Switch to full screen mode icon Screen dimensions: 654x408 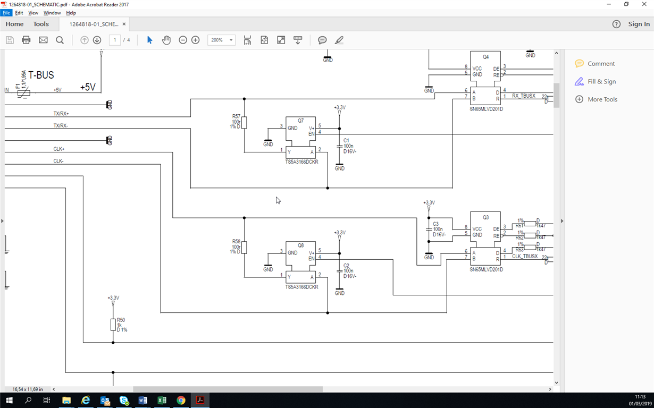(x=281, y=40)
